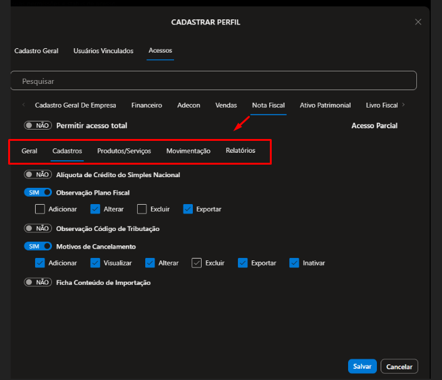Open the Relatórios sub-tab
The height and width of the screenshot is (380, 442).
(240, 151)
